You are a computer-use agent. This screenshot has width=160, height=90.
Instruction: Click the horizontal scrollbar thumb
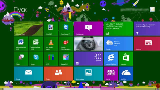[x=52, y=89]
